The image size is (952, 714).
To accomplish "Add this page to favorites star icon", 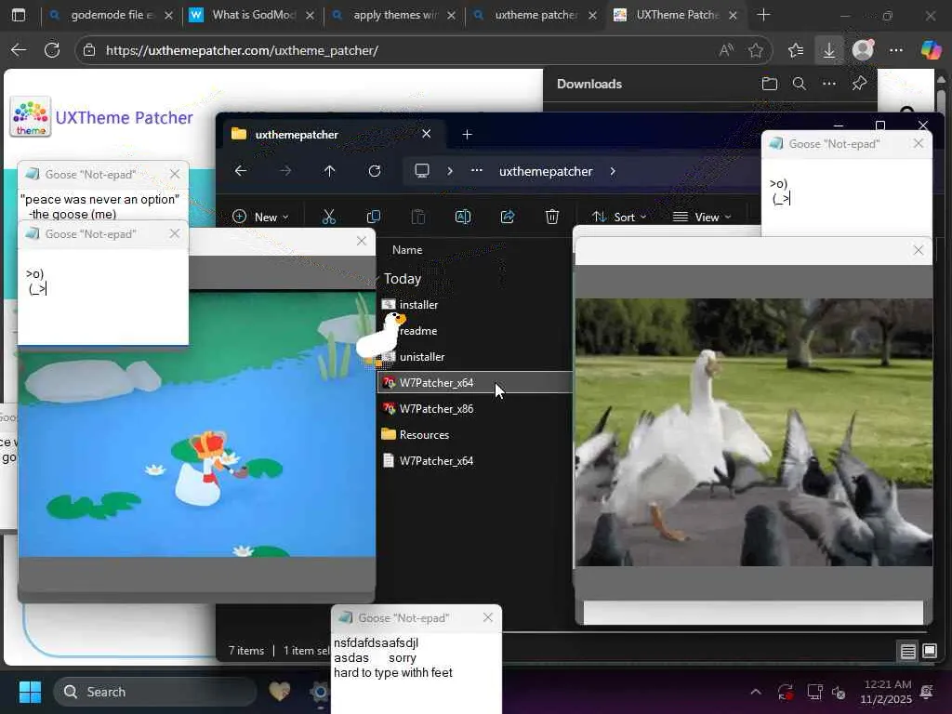I will click(x=756, y=50).
